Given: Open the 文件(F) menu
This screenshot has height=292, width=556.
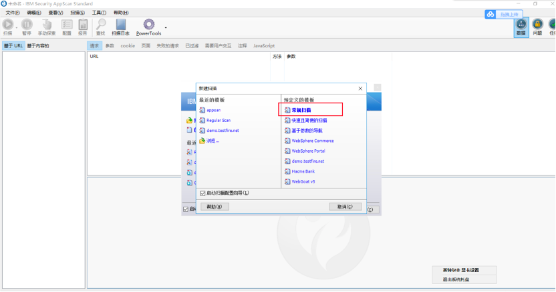Looking at the screenshot, I should (x=13, y=13).
